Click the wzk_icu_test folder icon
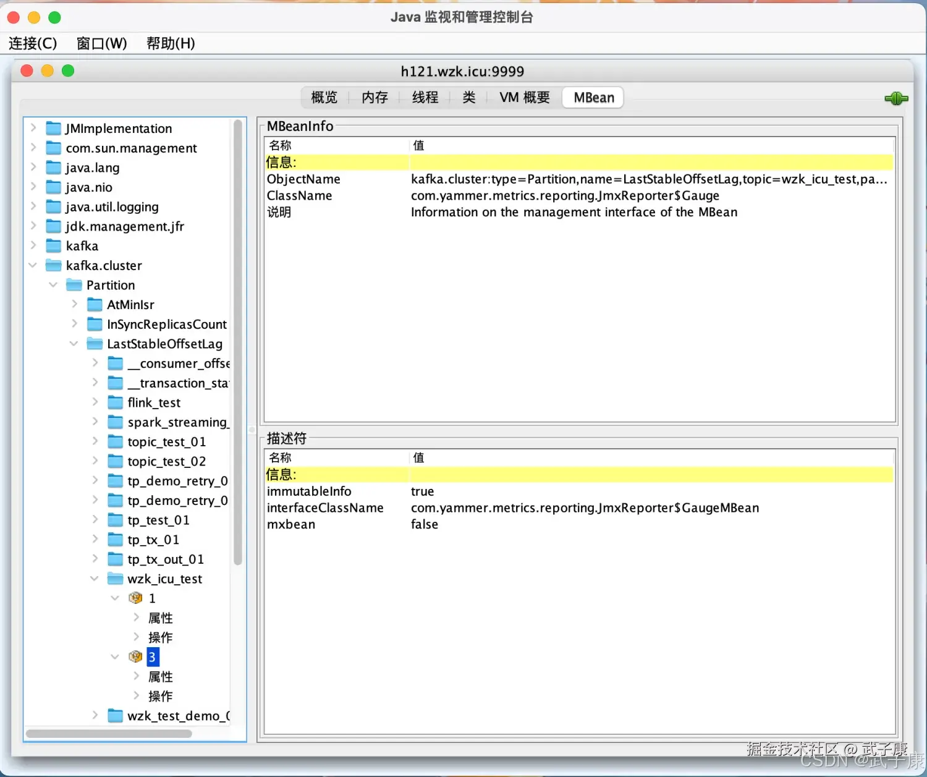The height and width of the screenshot is (777, 927). pyautogui.click(x=116, y=579)
